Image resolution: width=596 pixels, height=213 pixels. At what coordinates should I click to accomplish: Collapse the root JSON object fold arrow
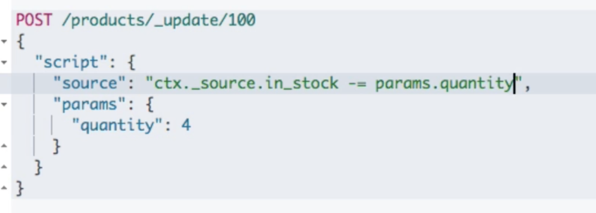[3, 41]
